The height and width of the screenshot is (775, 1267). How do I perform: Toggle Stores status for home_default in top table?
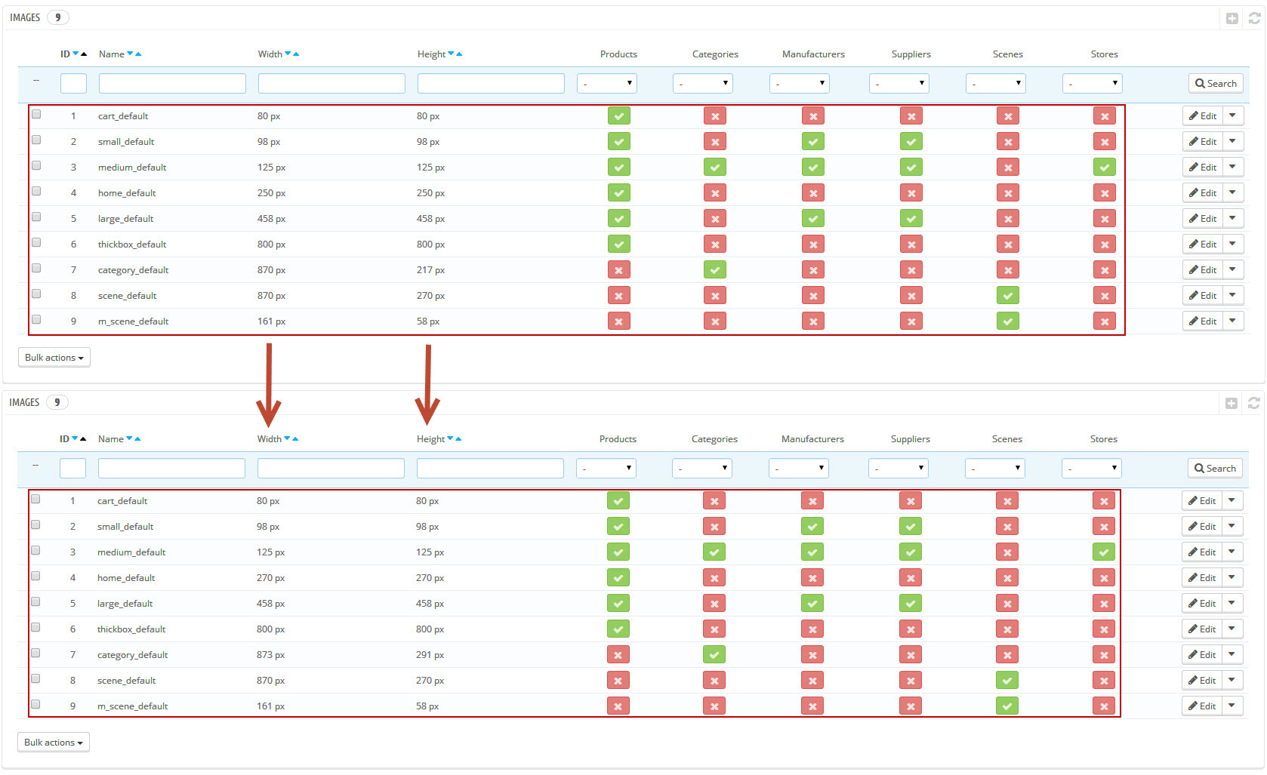click(x=1104, y=193)
